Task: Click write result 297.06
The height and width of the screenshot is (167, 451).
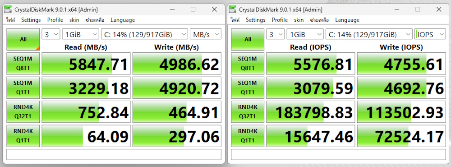Action: (177, 136)
